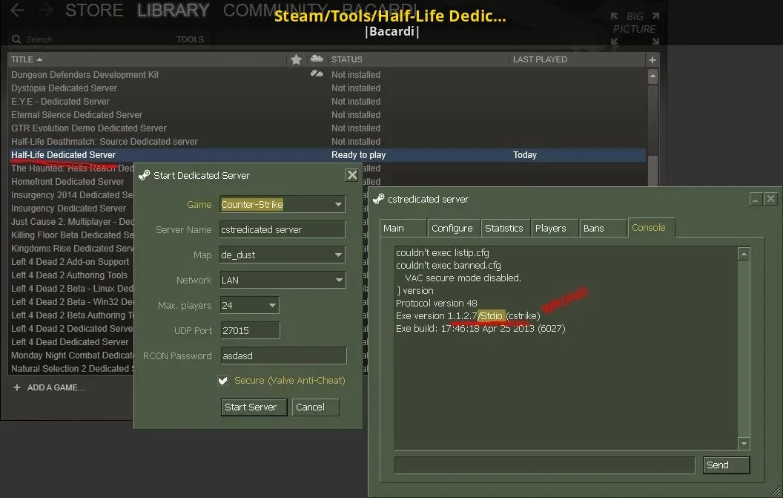Screen dimensions: 783x498
Task: Switch to the Bans tab
Action: point(602,228)
